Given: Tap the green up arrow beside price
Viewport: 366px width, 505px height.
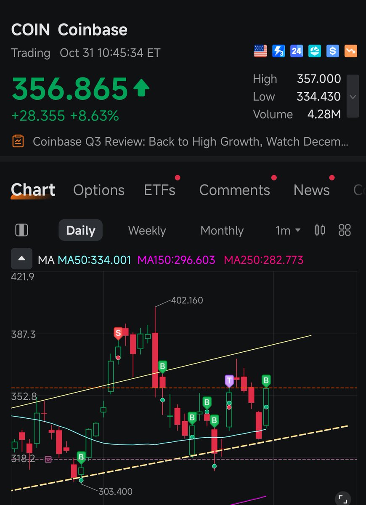Looking at the screenshot, I should click(x=141, y=88).
